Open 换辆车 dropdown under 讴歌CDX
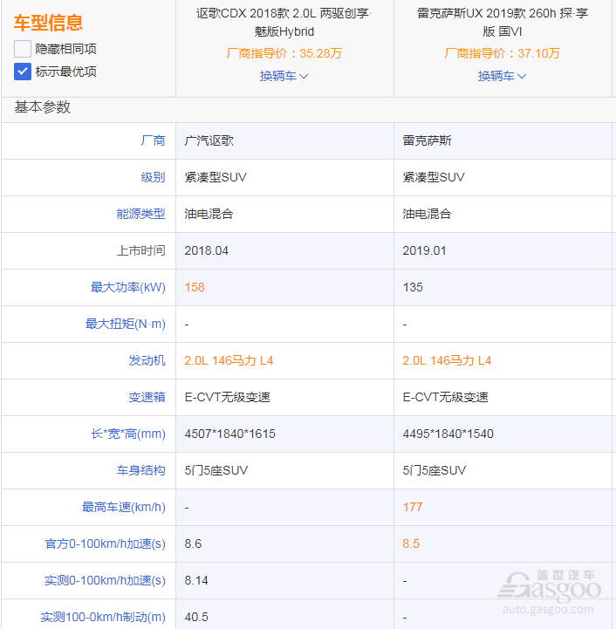 (284, 76)
